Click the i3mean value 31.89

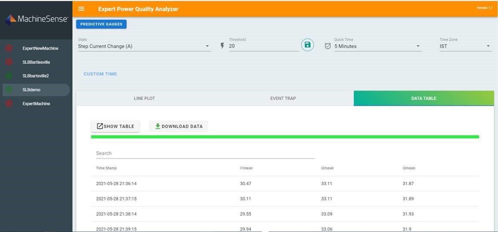tap(408, 199)
